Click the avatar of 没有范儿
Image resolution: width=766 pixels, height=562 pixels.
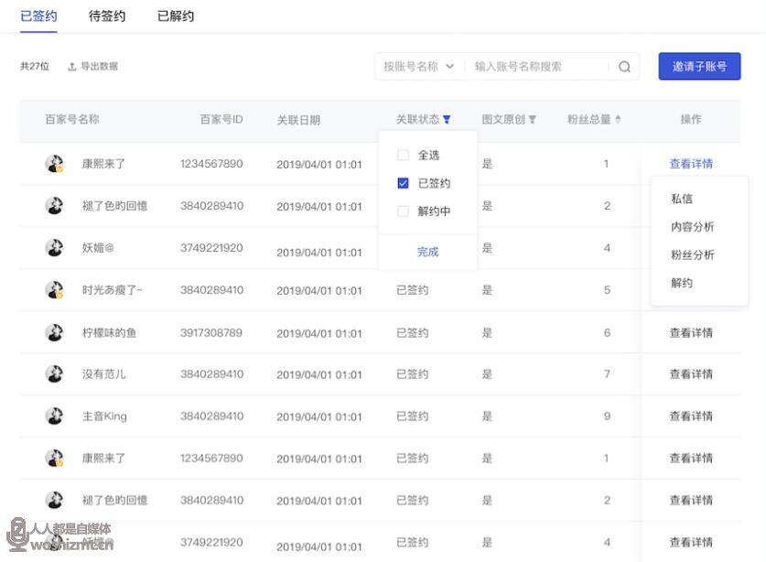click(55, 374)
